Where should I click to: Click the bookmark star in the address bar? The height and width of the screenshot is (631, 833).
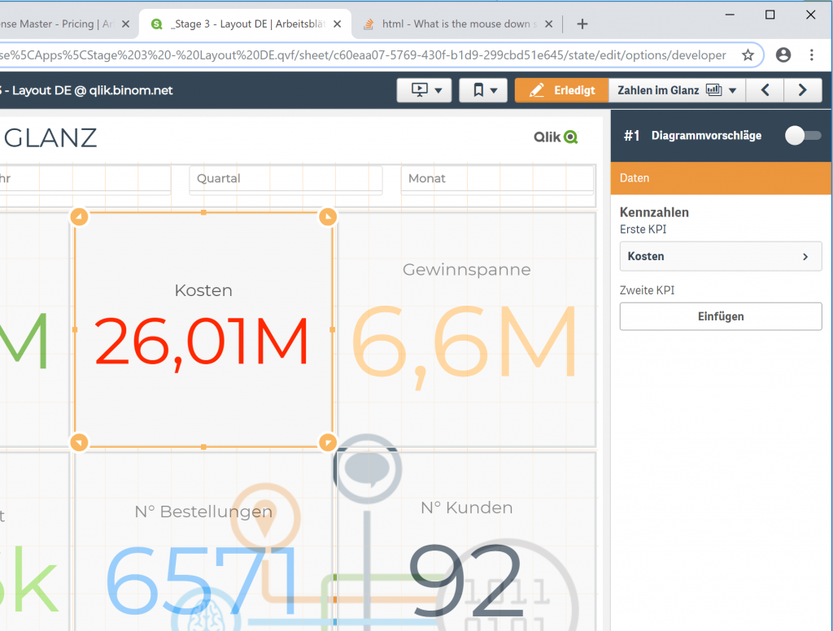[748, 54]
